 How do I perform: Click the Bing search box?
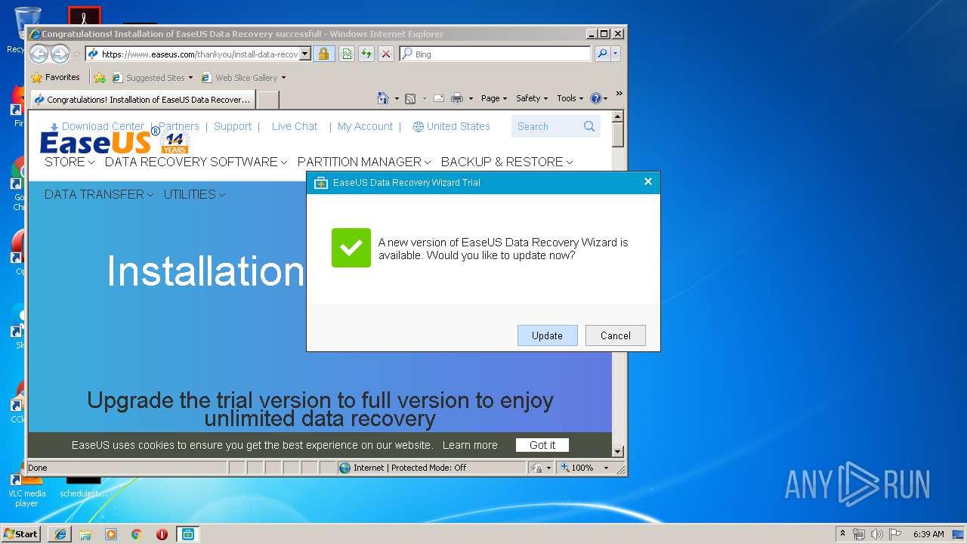tap(496, 54)
